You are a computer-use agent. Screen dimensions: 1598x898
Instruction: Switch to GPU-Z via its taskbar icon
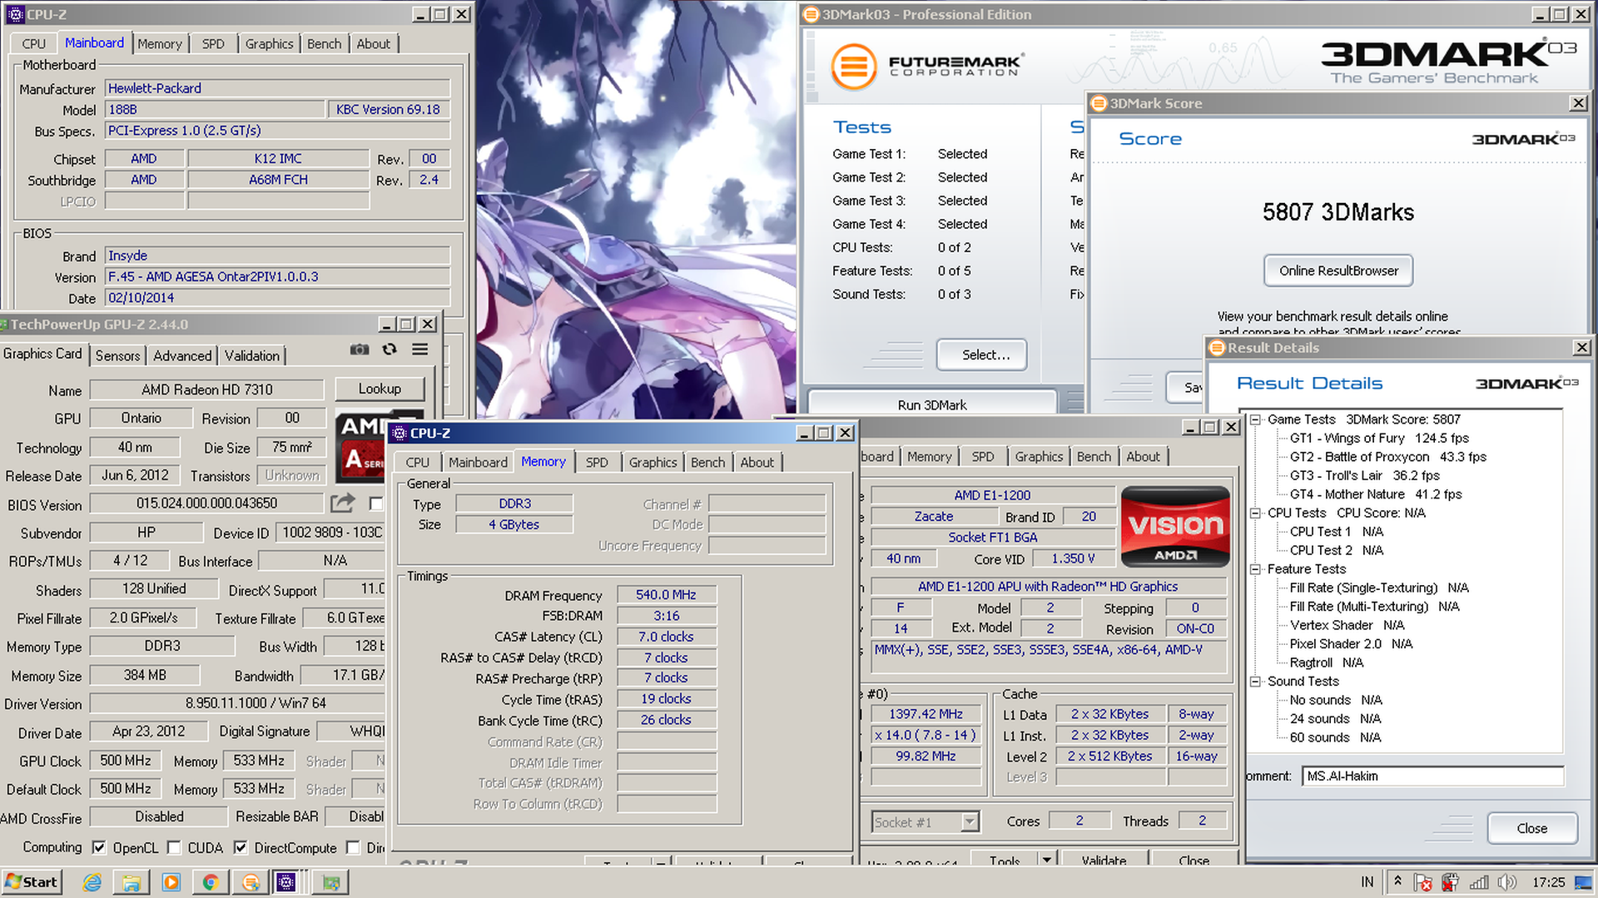point(331,882)
